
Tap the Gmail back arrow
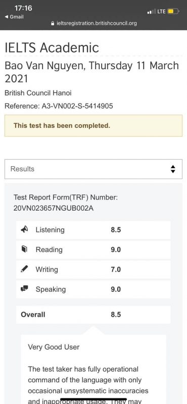[x=7, y=17]
